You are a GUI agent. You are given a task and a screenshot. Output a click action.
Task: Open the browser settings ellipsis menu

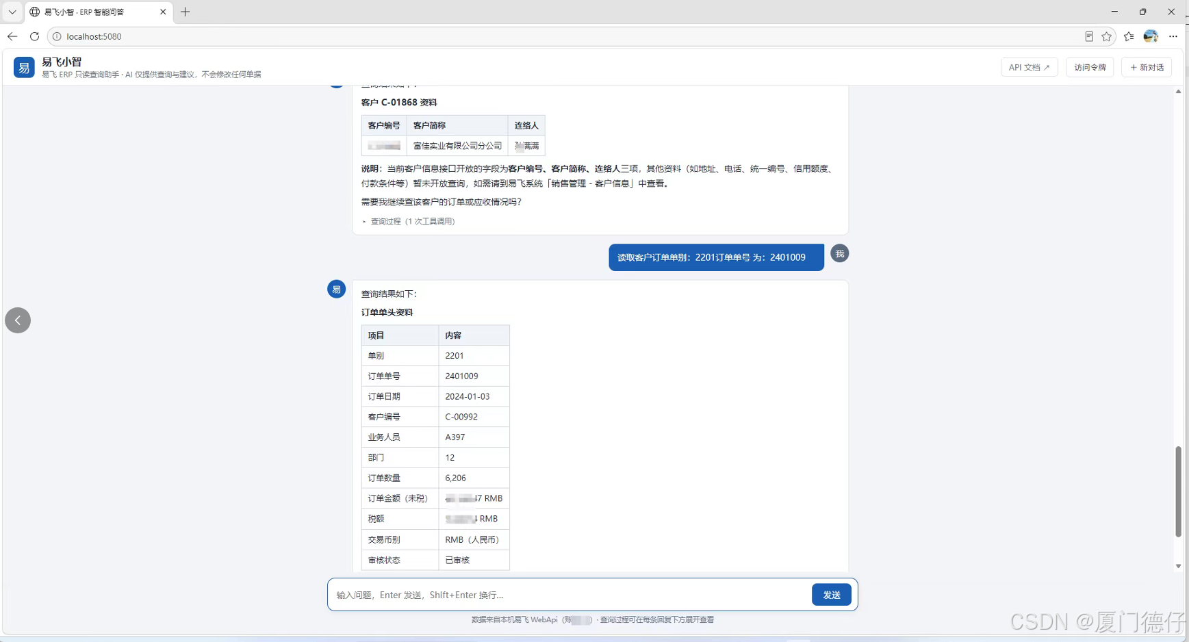(x=1173, y=36)
